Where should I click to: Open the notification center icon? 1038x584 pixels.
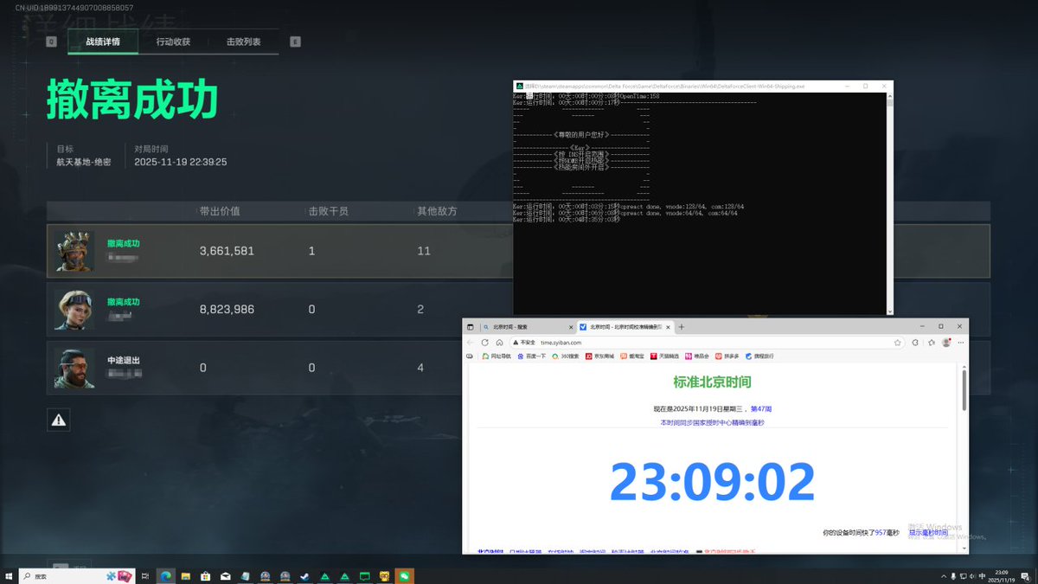(1025, 575)
